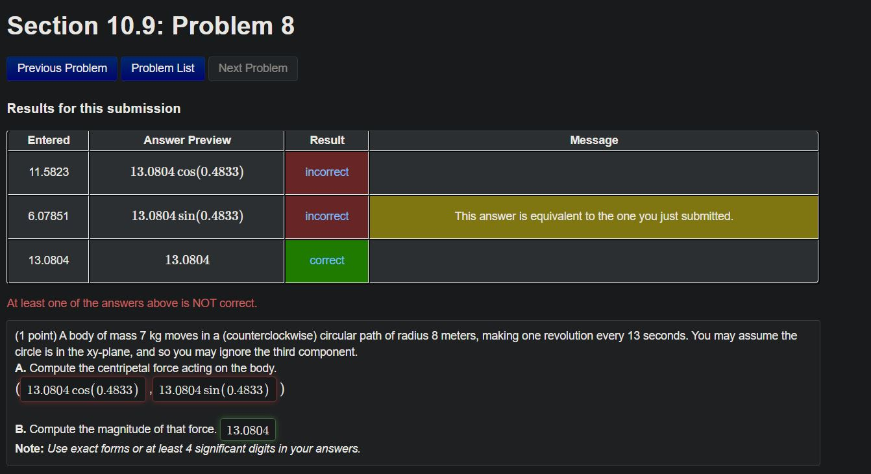Image resolution: width=871 pixels, height=474 pixels.
Task: Click the 'Answer Preview' column header
Action: click(187, 140)
